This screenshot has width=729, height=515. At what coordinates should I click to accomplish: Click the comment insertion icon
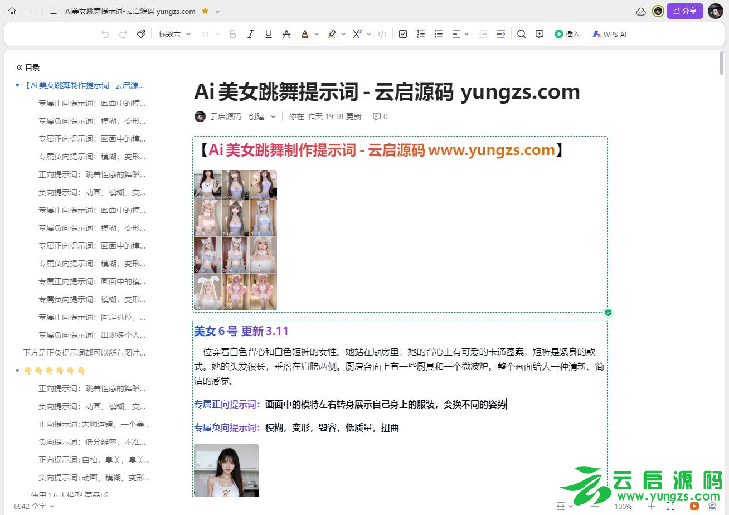pos(539,34)
